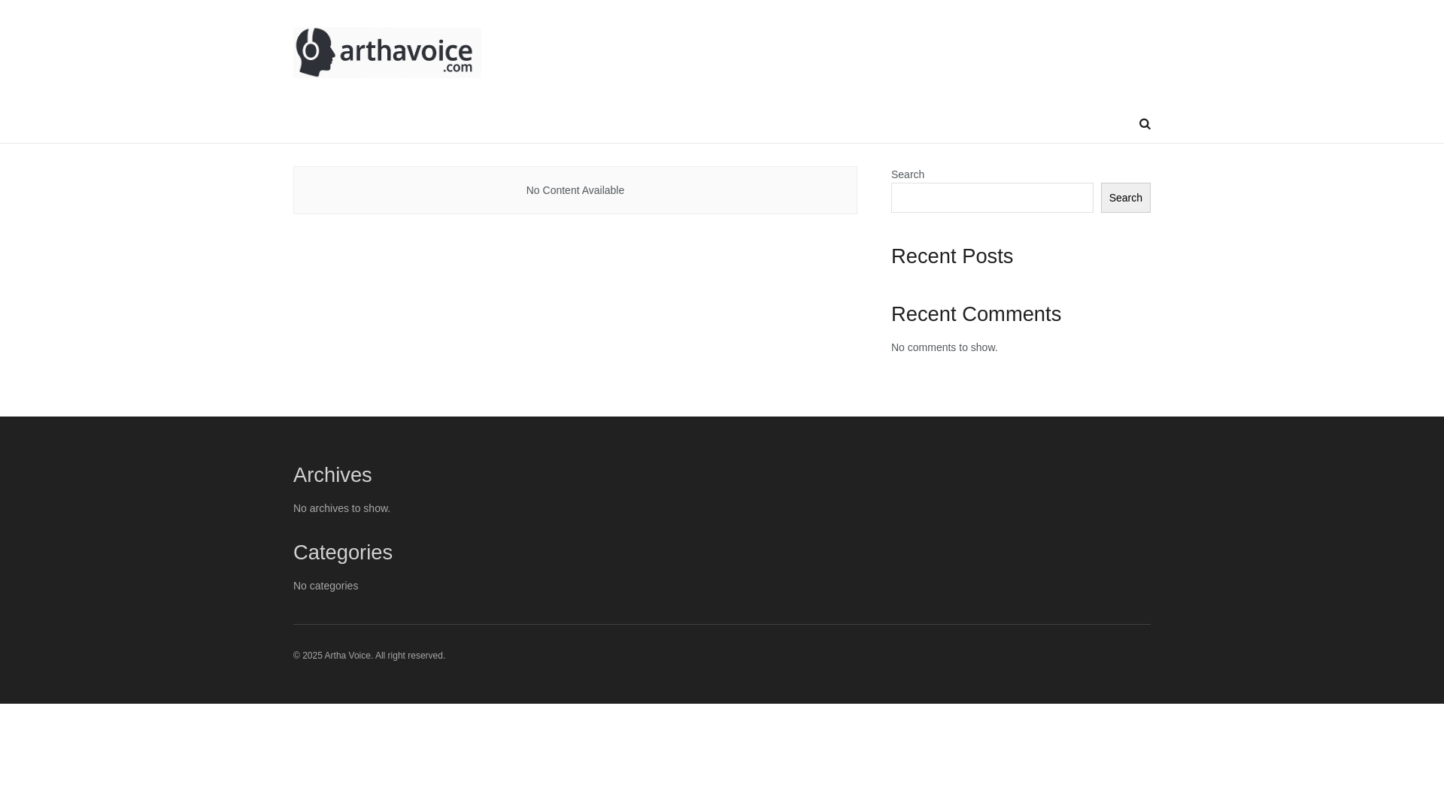The height and width of the screenshot is (812, 1444).
Task: Select the 2025 Artha Voice copyright line
Action: (369, 656)
